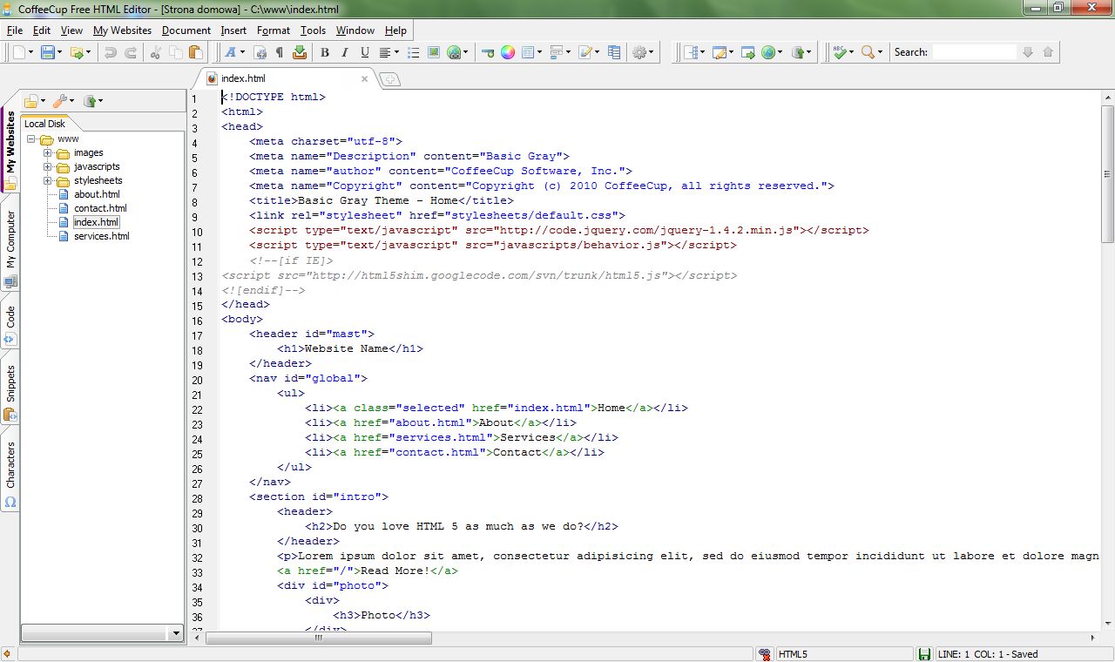Open dropdown arrow next to Save icon

pyautogui.click(x=60, y=52)
